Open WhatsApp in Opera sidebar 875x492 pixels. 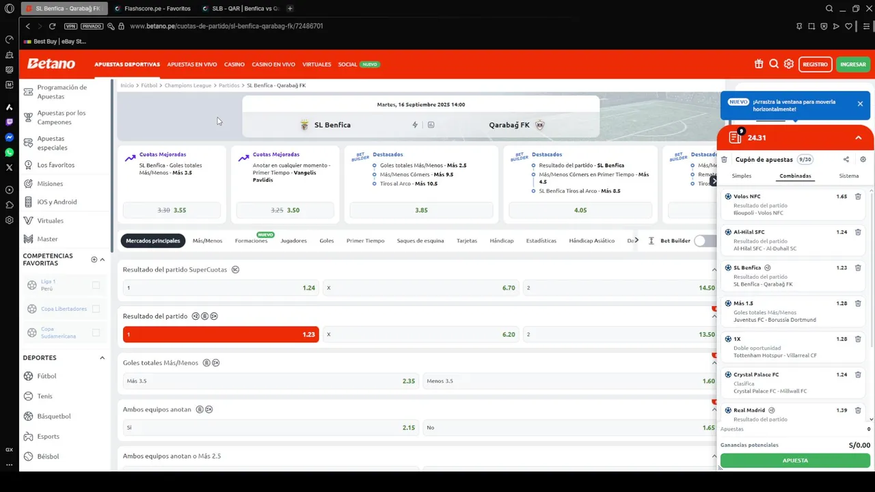(9, 152)
